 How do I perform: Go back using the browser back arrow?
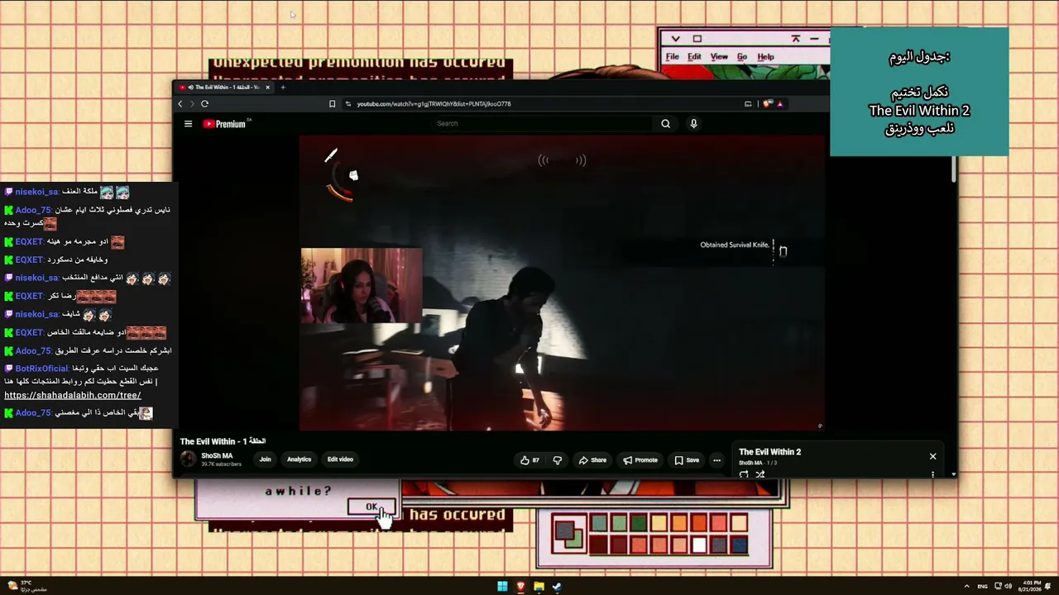[180, 104]
